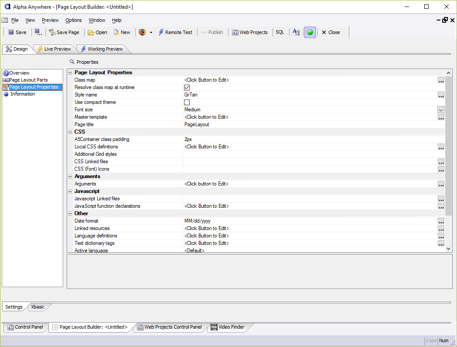
Task: Switch to the Xbasic bottom tab
Action: pyautogui.click(x=38, y=307)
